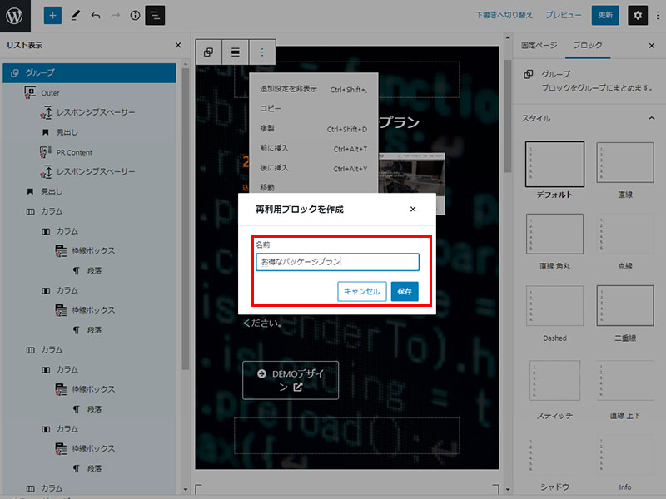Choose コピー from the block menu

[x=271, y=109]
